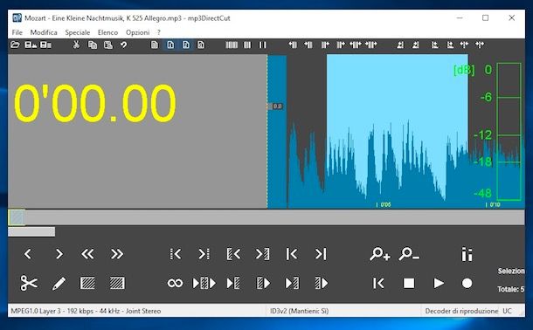Viewport: 533px width, 330px height.
Task: Click the small scissors cut icon in toolbar
Action: coord(77,45)
